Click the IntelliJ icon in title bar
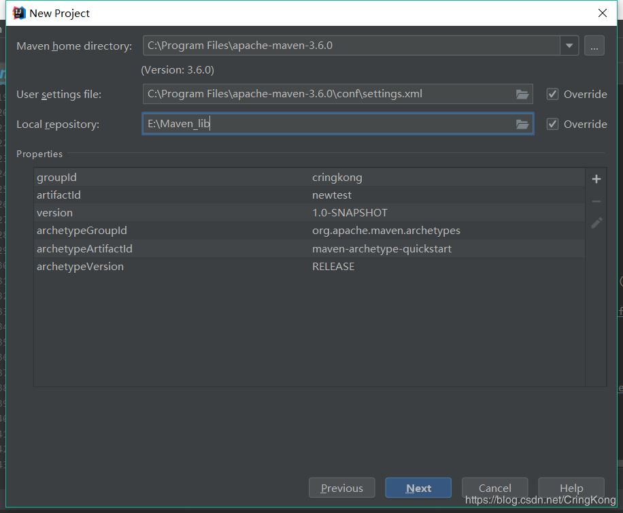Screen dimensions: 623x513 [19, 13]
